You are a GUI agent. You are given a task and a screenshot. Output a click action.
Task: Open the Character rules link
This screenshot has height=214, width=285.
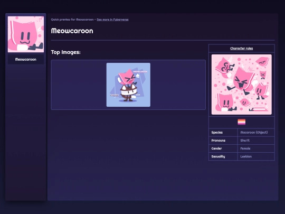click(x=241, y=49)
